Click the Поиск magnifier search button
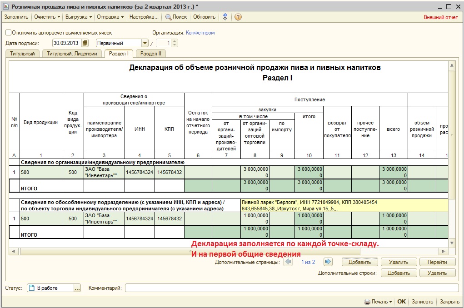Screen dimensions: 464x308 176,17
